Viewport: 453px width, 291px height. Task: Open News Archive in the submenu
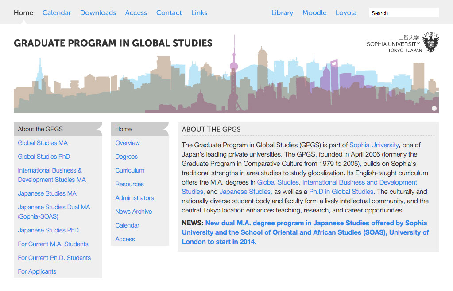[133, 212]
